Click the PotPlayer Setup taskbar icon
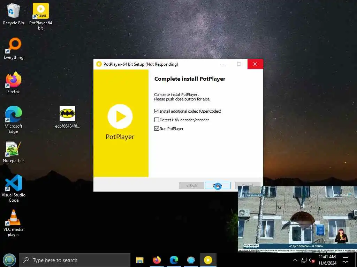This screenshot has width=357, height=267. click(208, 260)
